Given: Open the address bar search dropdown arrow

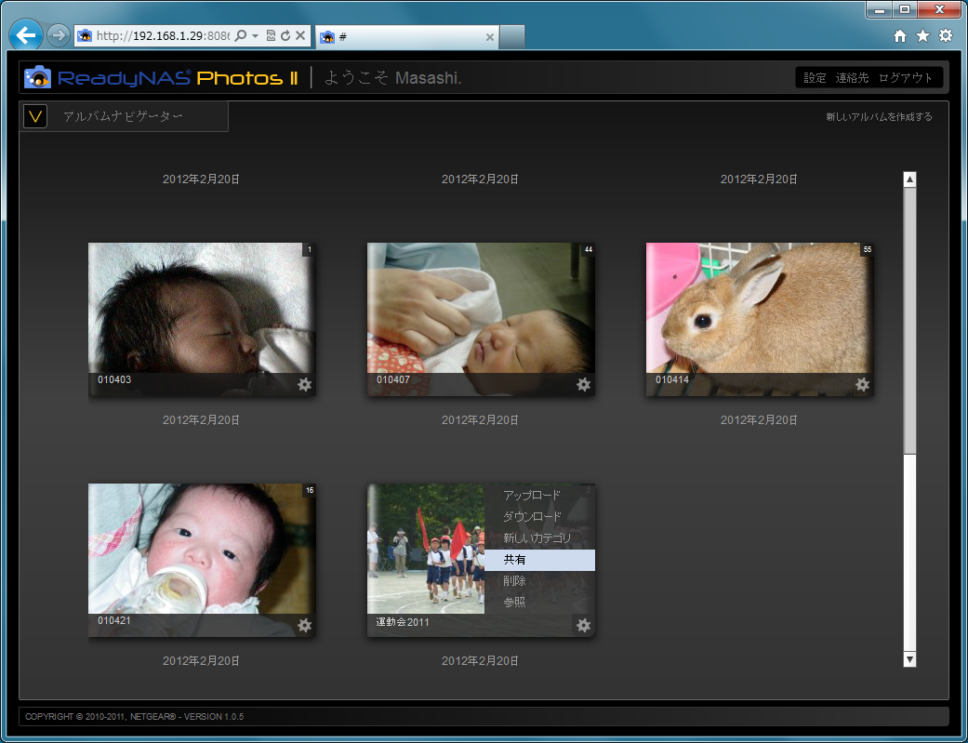Looking at the screenshot, I should [255, 36].
